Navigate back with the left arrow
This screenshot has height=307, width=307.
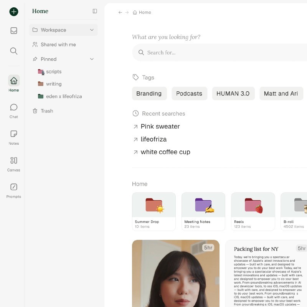120,12
